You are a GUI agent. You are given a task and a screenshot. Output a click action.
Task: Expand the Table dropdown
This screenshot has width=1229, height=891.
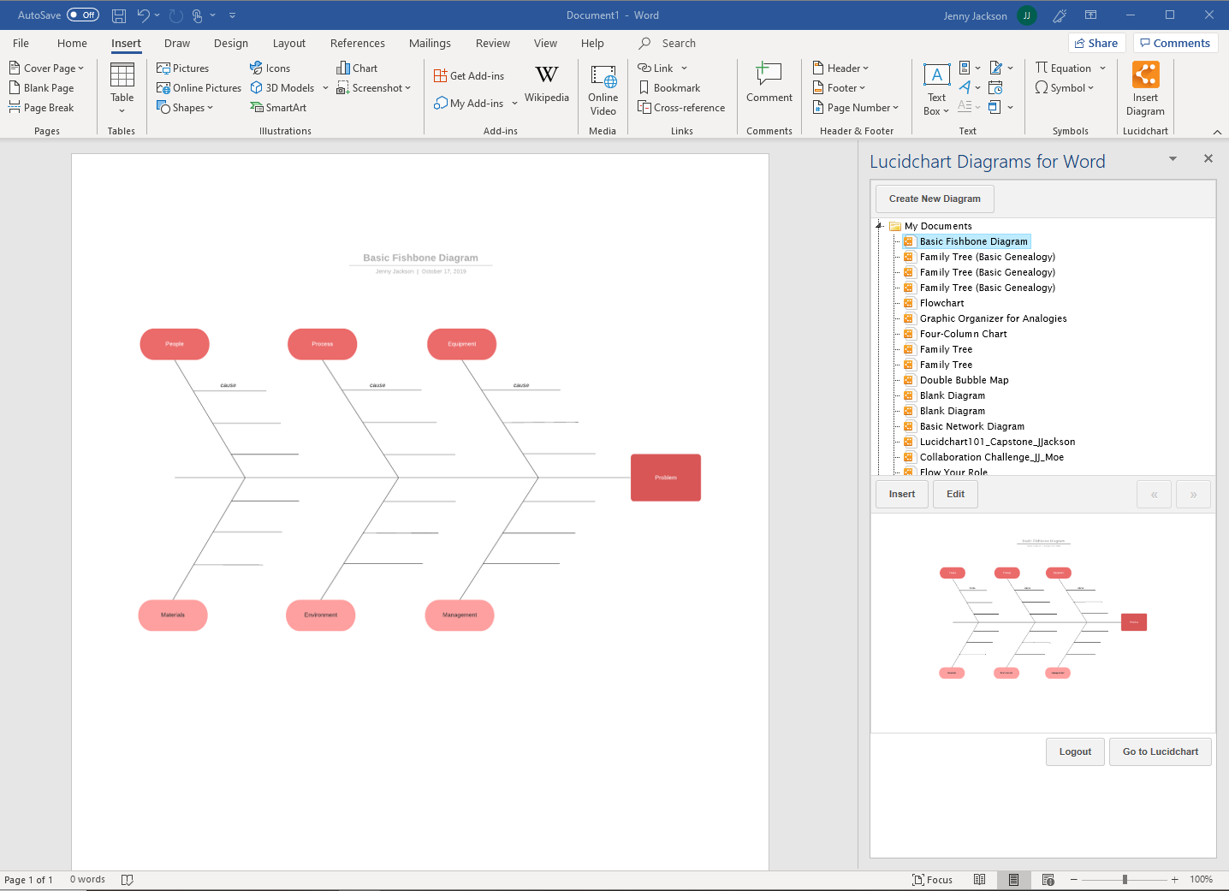122,110
